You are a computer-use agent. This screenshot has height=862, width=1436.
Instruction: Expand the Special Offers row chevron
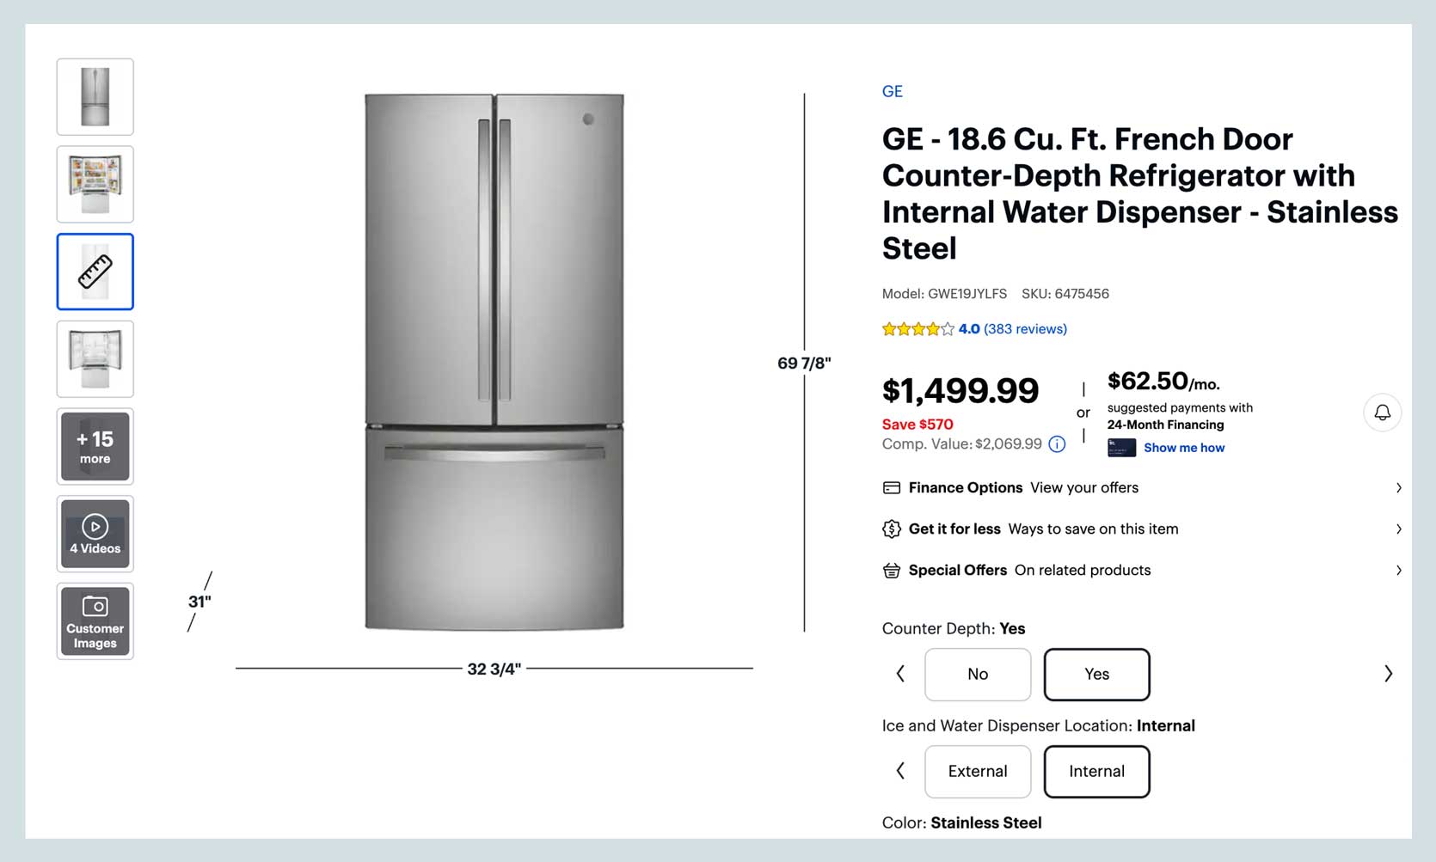(1398, 571)
